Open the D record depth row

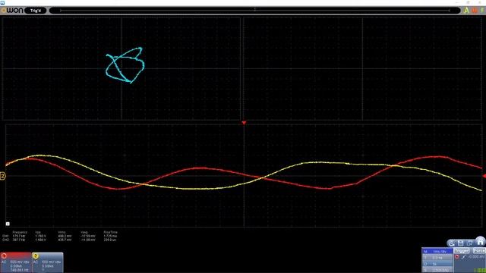437,264
